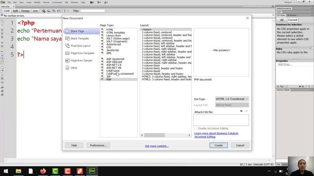314x176 pixels.
Task: Open the Insert menu
Action: click(29, 2)
